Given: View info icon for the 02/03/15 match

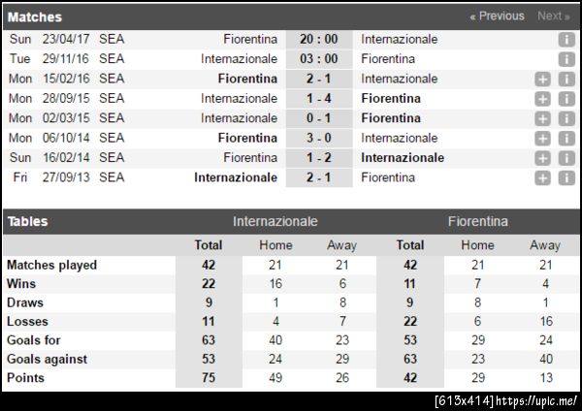Looking at the screenshot, I should [566, 118].
